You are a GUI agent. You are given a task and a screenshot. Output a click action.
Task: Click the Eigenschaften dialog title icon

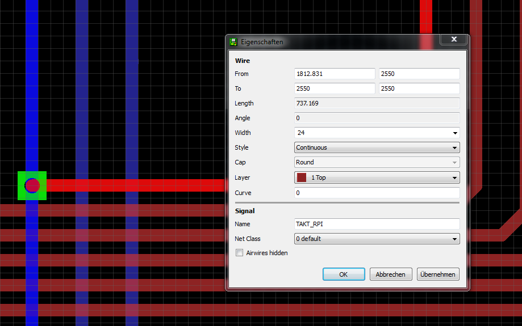[x=233, y=42]
